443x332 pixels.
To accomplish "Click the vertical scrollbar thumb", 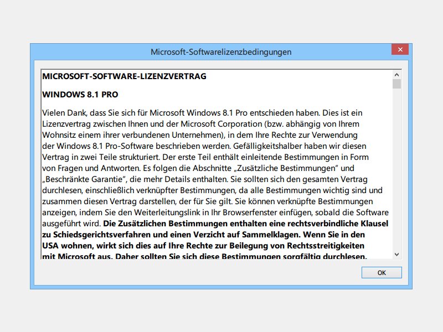I will click(x=396, y=84).
